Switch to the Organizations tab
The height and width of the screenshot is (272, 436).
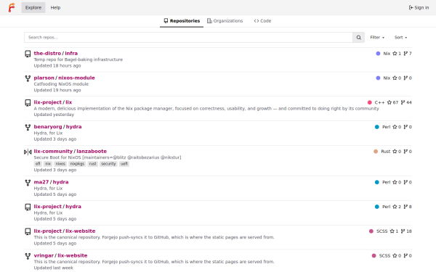coord(225,21)
